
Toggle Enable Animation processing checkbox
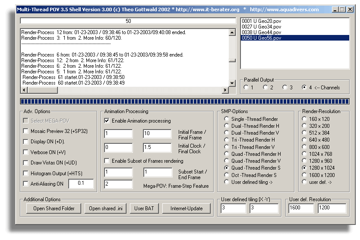pyautogui.click(x=107, y=121)
